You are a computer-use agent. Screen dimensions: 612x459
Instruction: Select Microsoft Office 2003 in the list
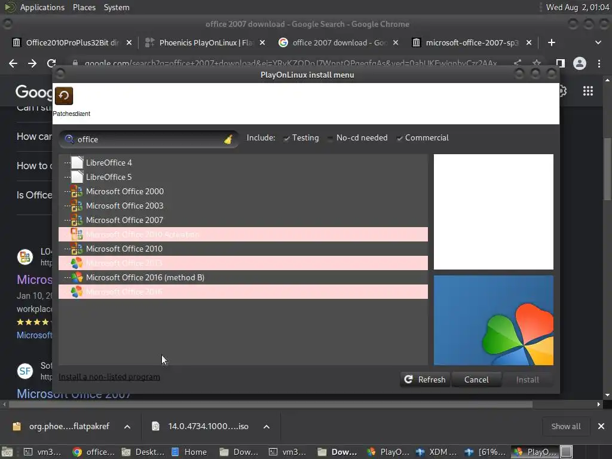(243, 206)
